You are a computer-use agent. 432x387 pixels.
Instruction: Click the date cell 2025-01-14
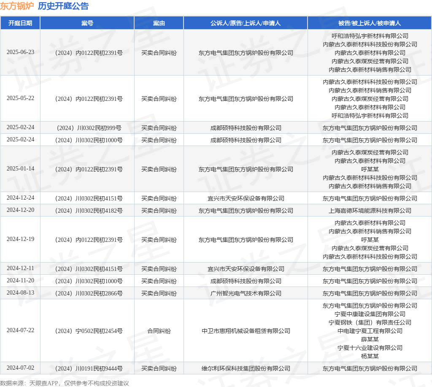tap(20, 168)
